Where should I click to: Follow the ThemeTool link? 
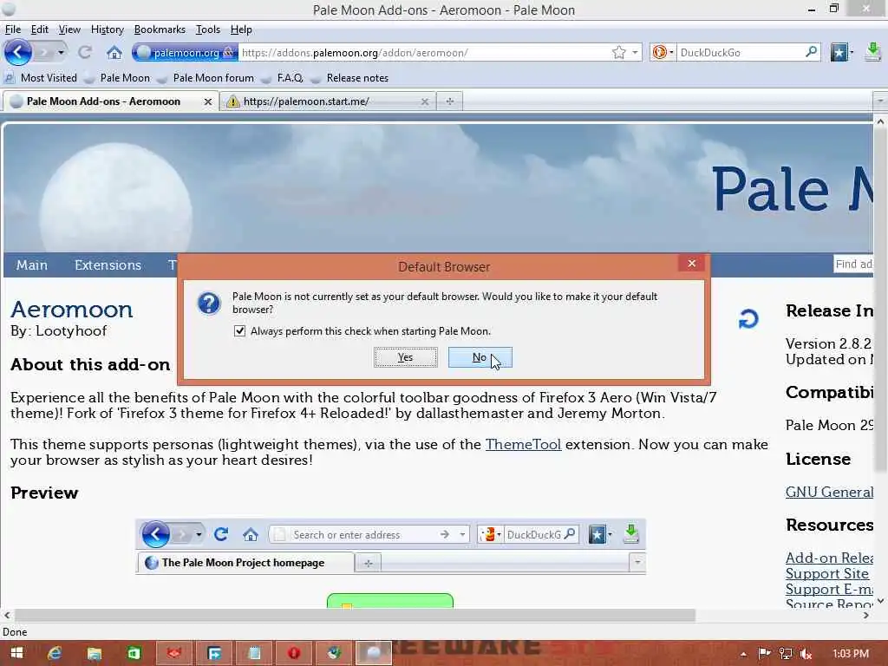pyautogui.click(x=523, y=445)
